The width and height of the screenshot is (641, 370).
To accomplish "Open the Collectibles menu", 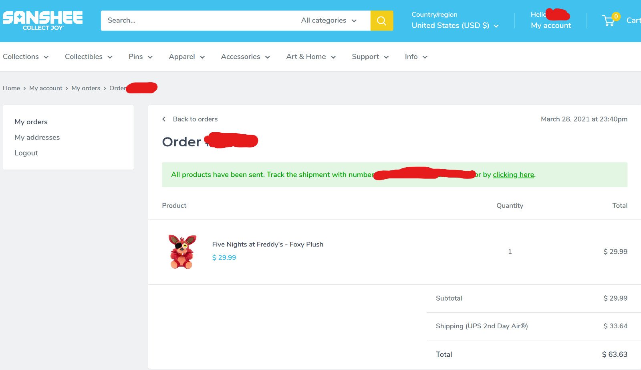I will click(89, 57).
